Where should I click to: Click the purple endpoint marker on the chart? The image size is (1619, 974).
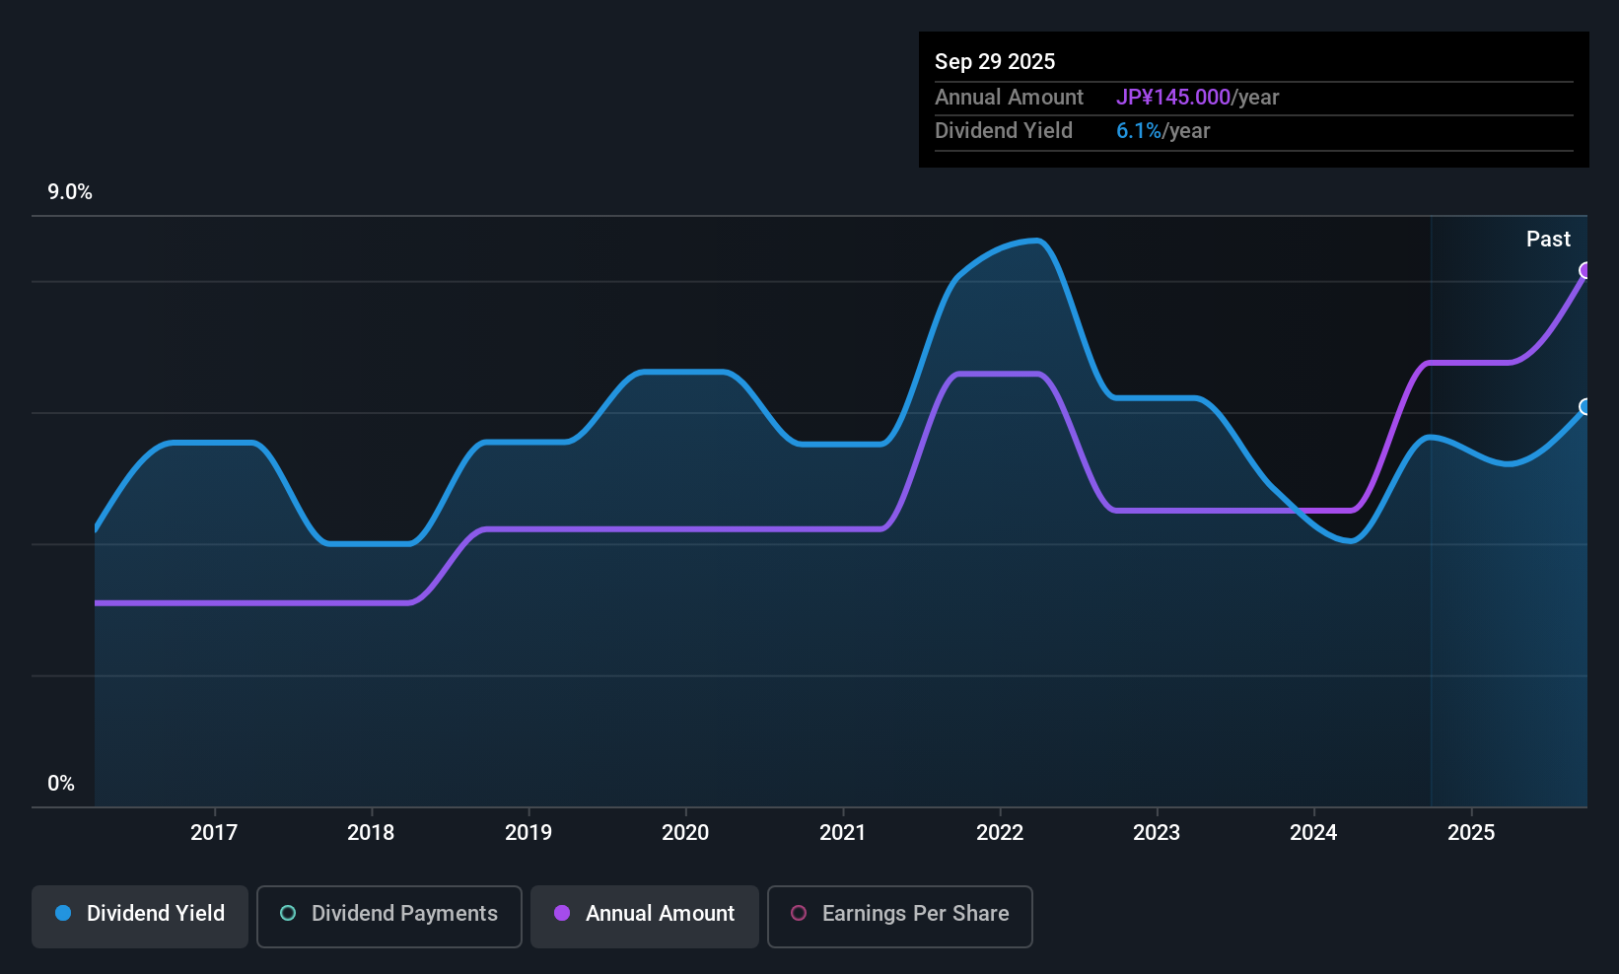point(1585,269)
